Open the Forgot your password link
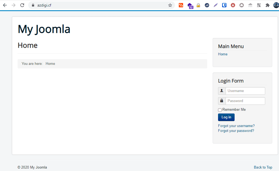This screenshot has width=279, height=171. [x=236, y=131]
